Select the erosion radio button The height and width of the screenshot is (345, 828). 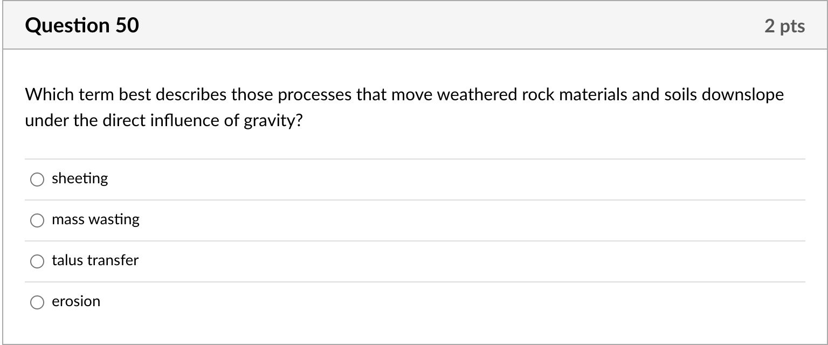(37, 302)
